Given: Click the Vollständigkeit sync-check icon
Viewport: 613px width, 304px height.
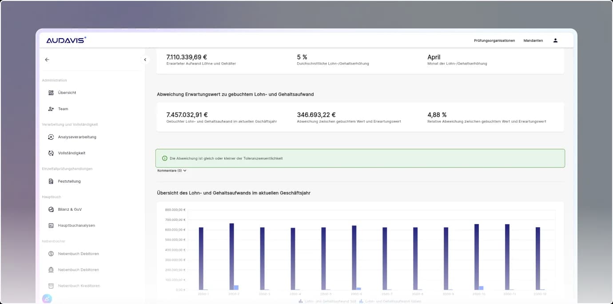Looking at the screenshot, I should (51, 153).
